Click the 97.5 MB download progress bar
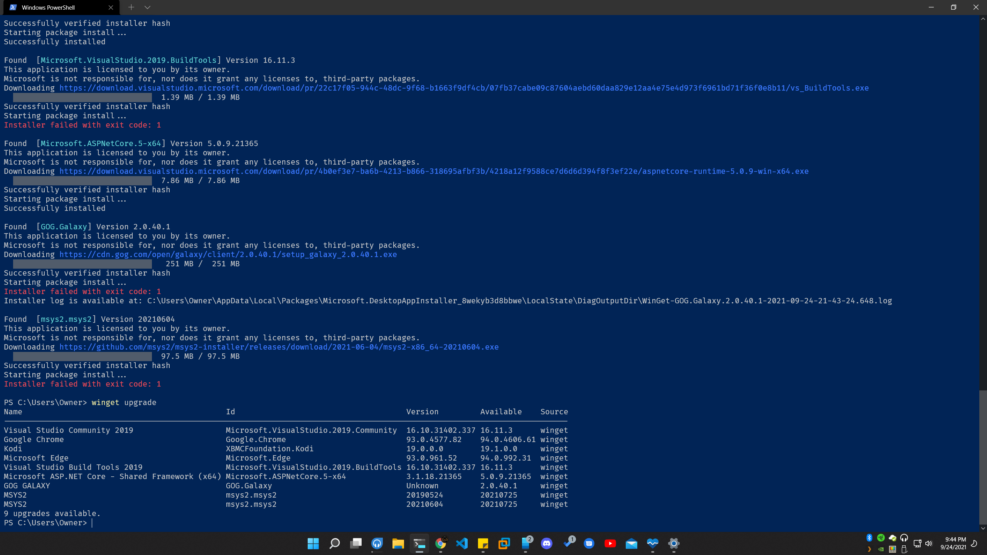 pyautogui.click(x=82, y=356)
